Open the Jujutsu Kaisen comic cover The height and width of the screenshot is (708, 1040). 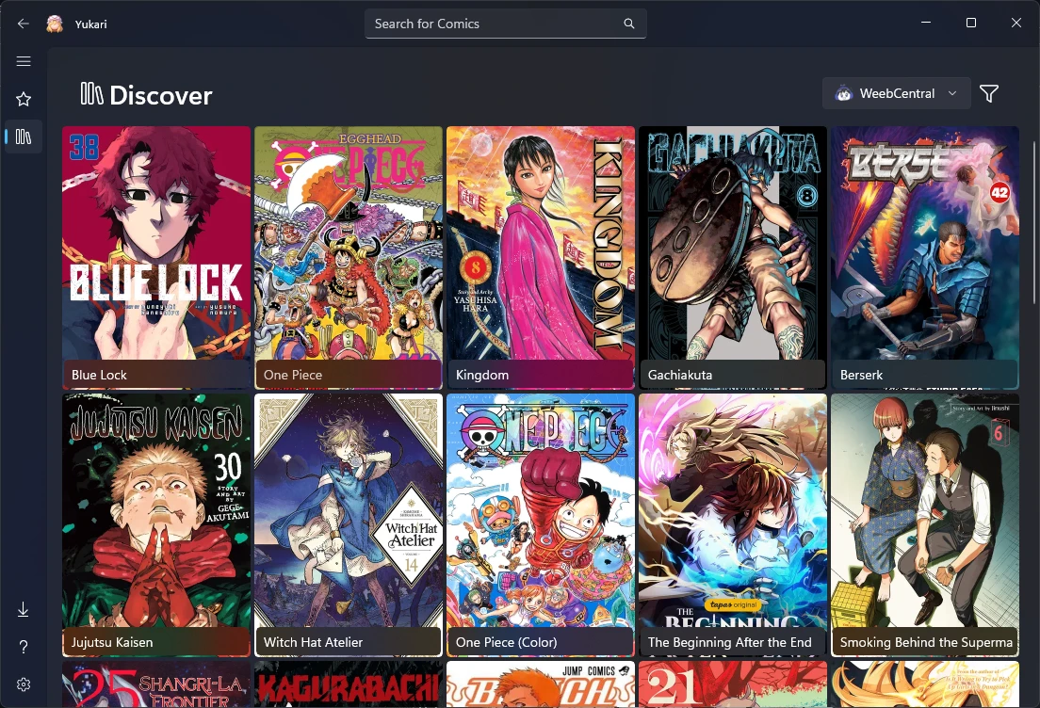(156, 525)
